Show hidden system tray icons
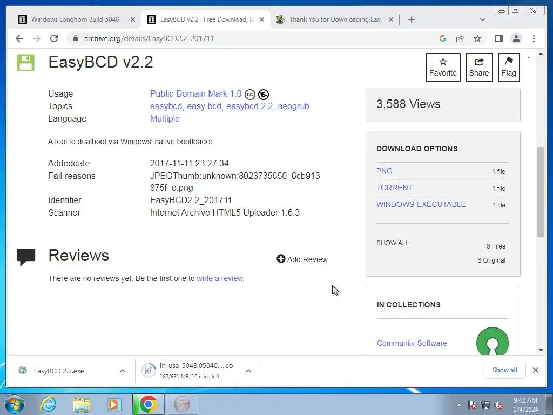 click(459, 405)
